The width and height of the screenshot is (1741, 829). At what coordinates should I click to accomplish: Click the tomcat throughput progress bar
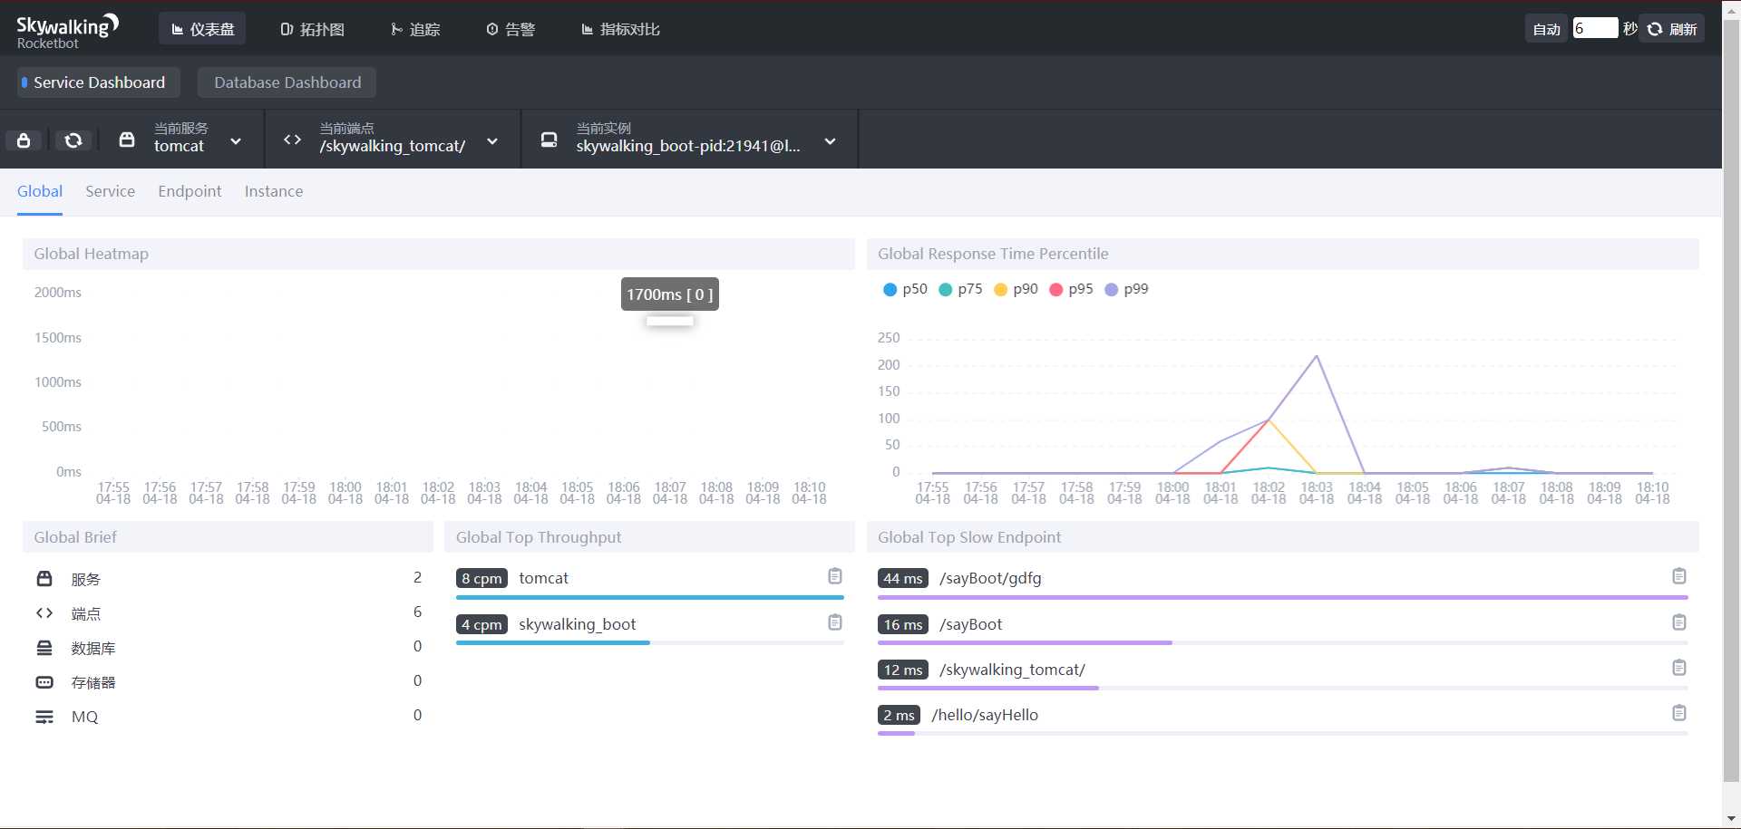pyautogui.click(x=650, y=597)
